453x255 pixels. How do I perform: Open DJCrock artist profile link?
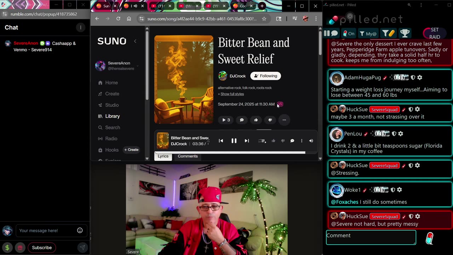(x=237, y=76)
